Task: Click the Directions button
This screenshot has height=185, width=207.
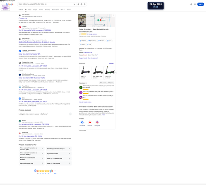Action: click(92, 41)
